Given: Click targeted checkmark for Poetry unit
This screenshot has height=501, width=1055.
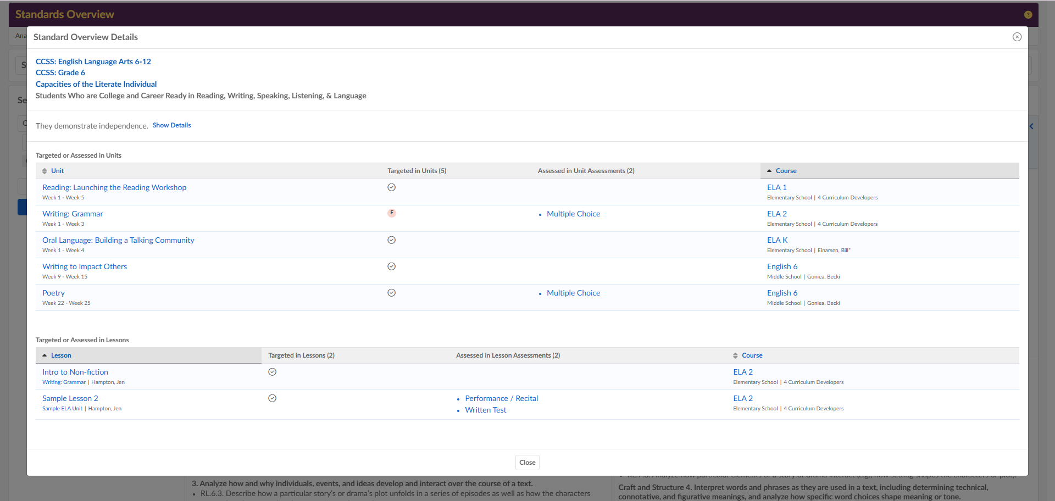Looking at the screenshot, I should [391, 293].
